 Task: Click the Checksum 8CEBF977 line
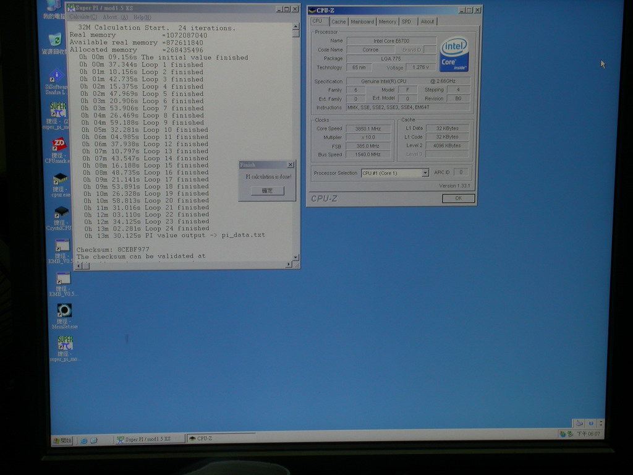click(x=113, y=249)
